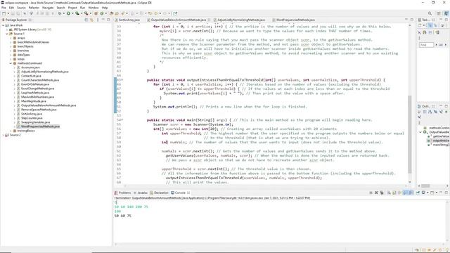Expand the Source 2 project
The image size is (450, 253).
tap(3, 135)
